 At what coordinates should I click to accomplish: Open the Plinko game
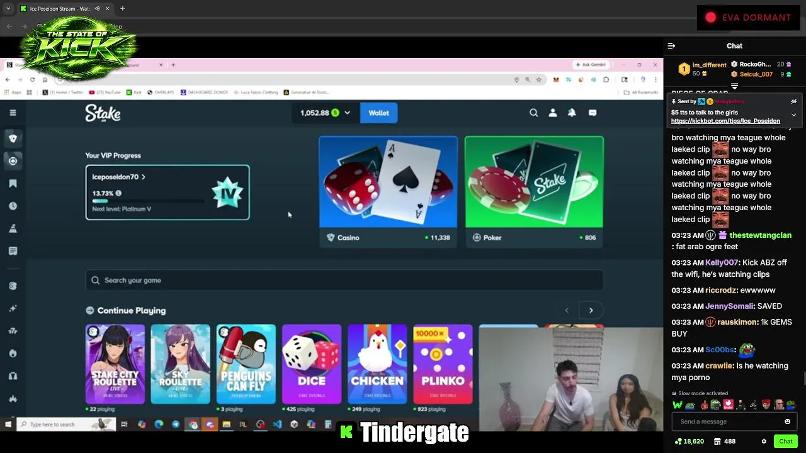443,364
